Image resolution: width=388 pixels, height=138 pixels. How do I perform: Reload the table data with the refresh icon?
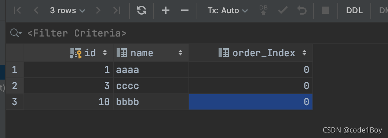coord(142,10)
